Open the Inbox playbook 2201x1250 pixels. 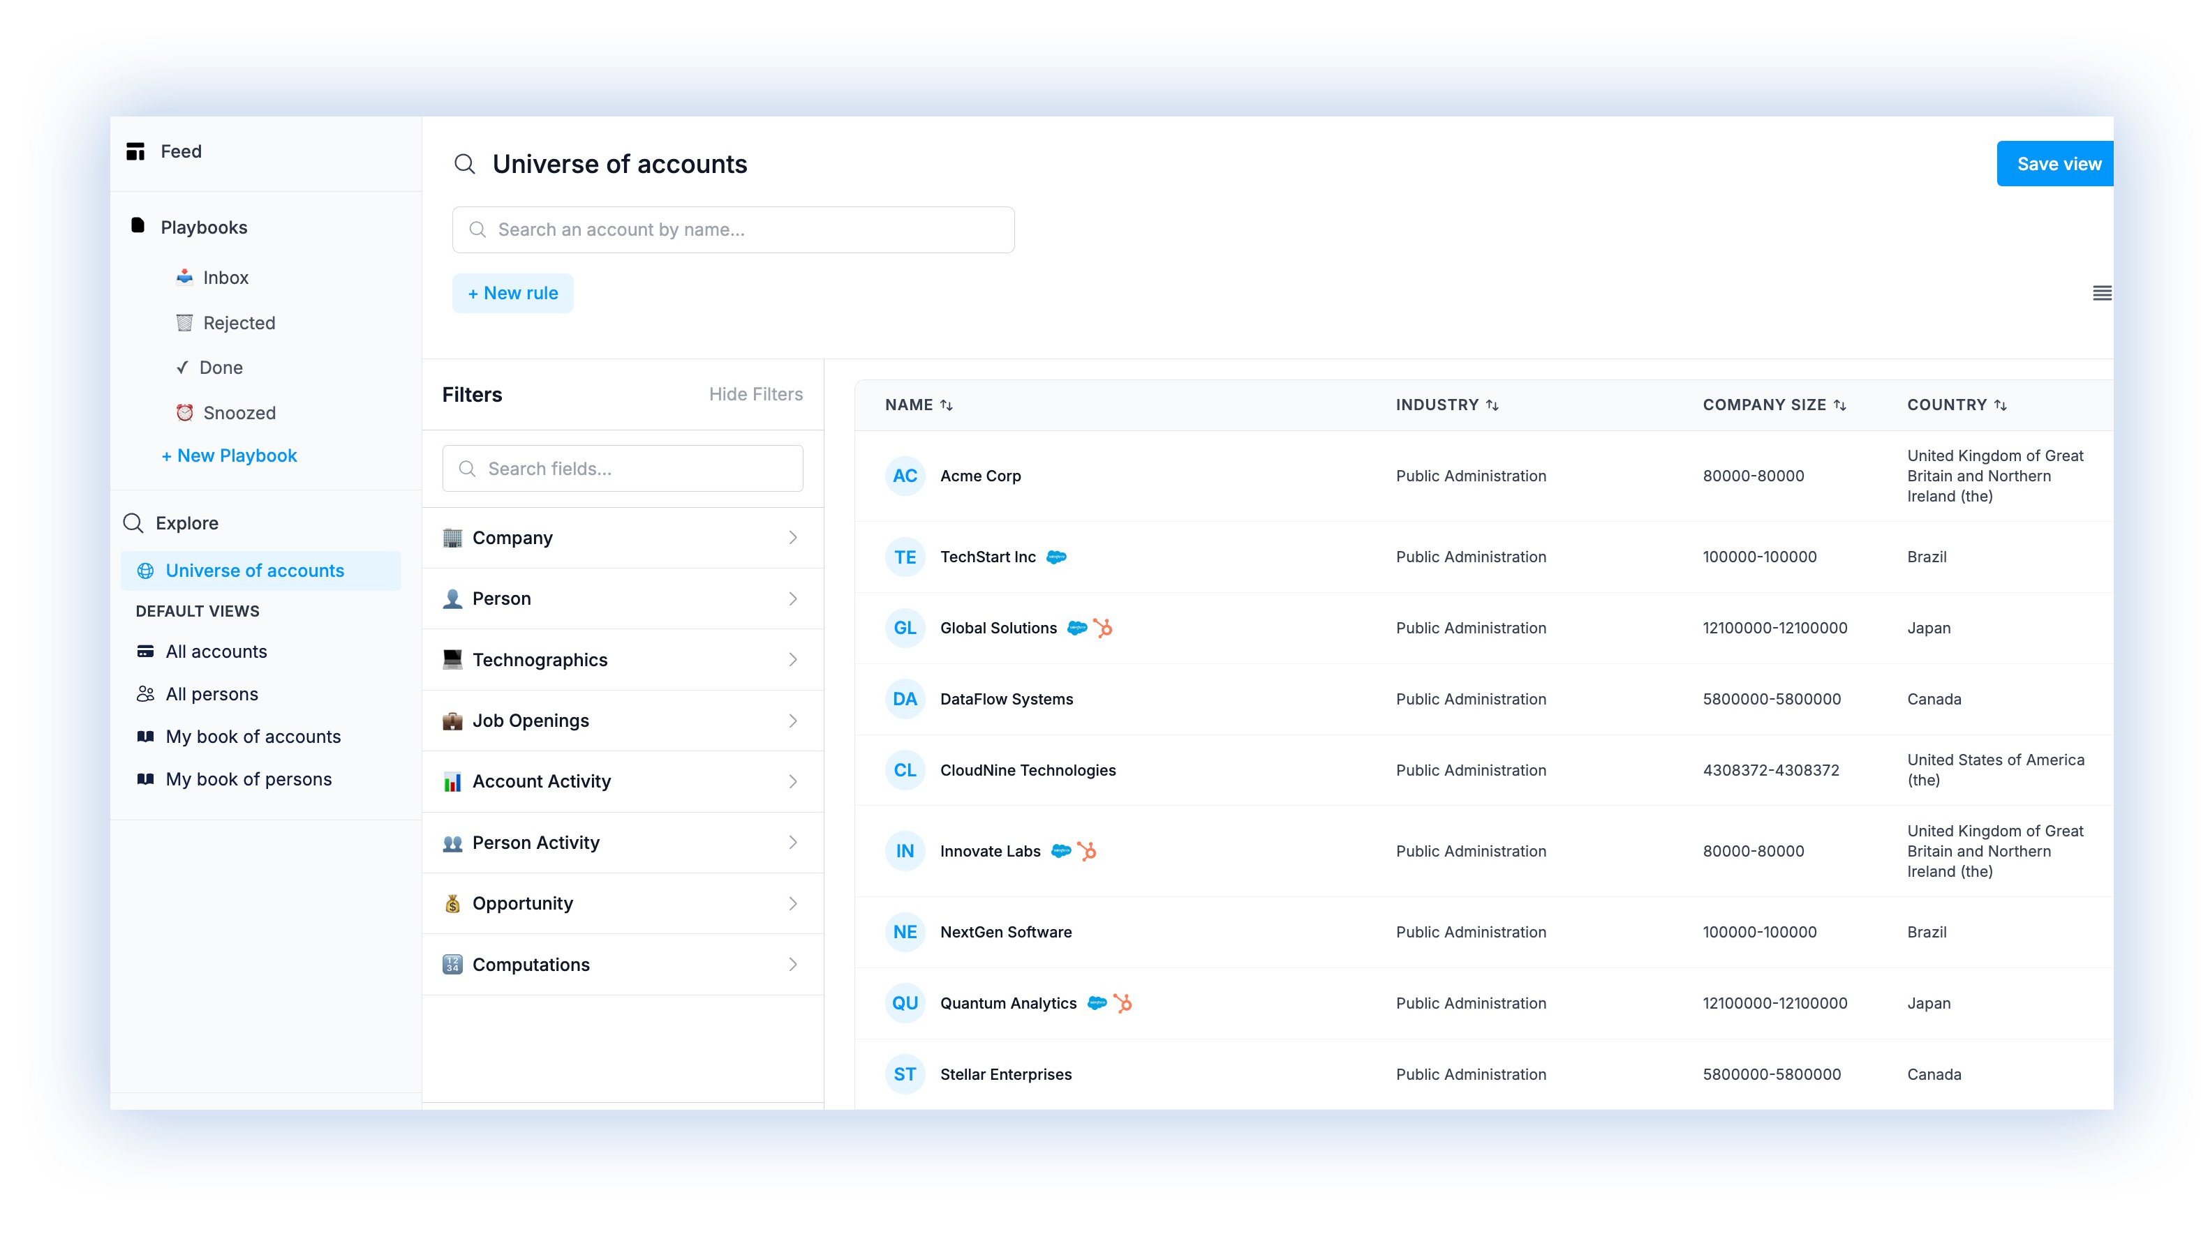[225, 278]
